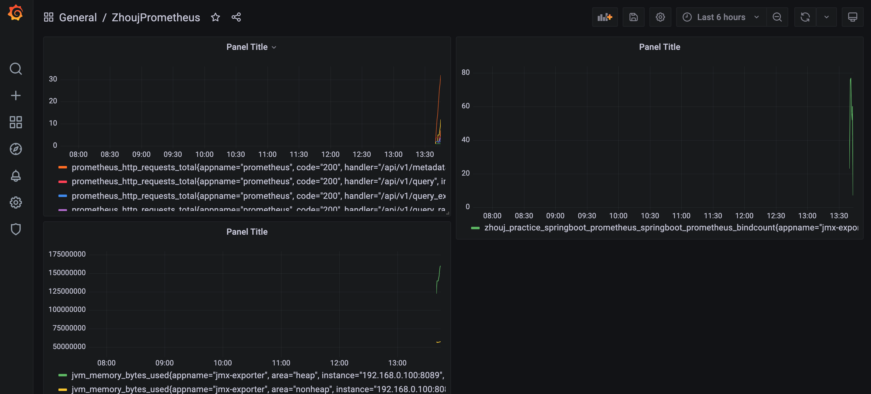The image size is (871, 394).
Task: Add a new panel to the dashboard
Action: click(605, 17)
